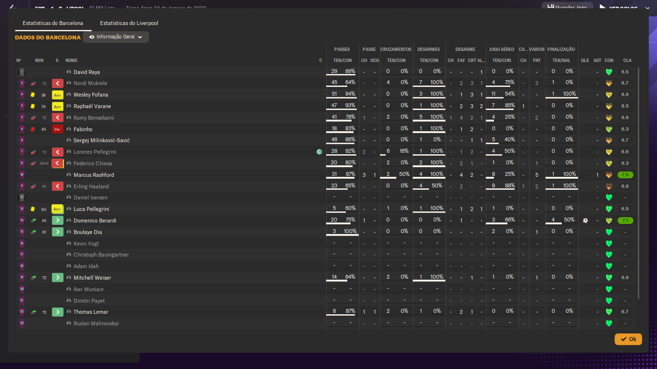Click the JOGO AÉREO column group header

pos(502,49)
